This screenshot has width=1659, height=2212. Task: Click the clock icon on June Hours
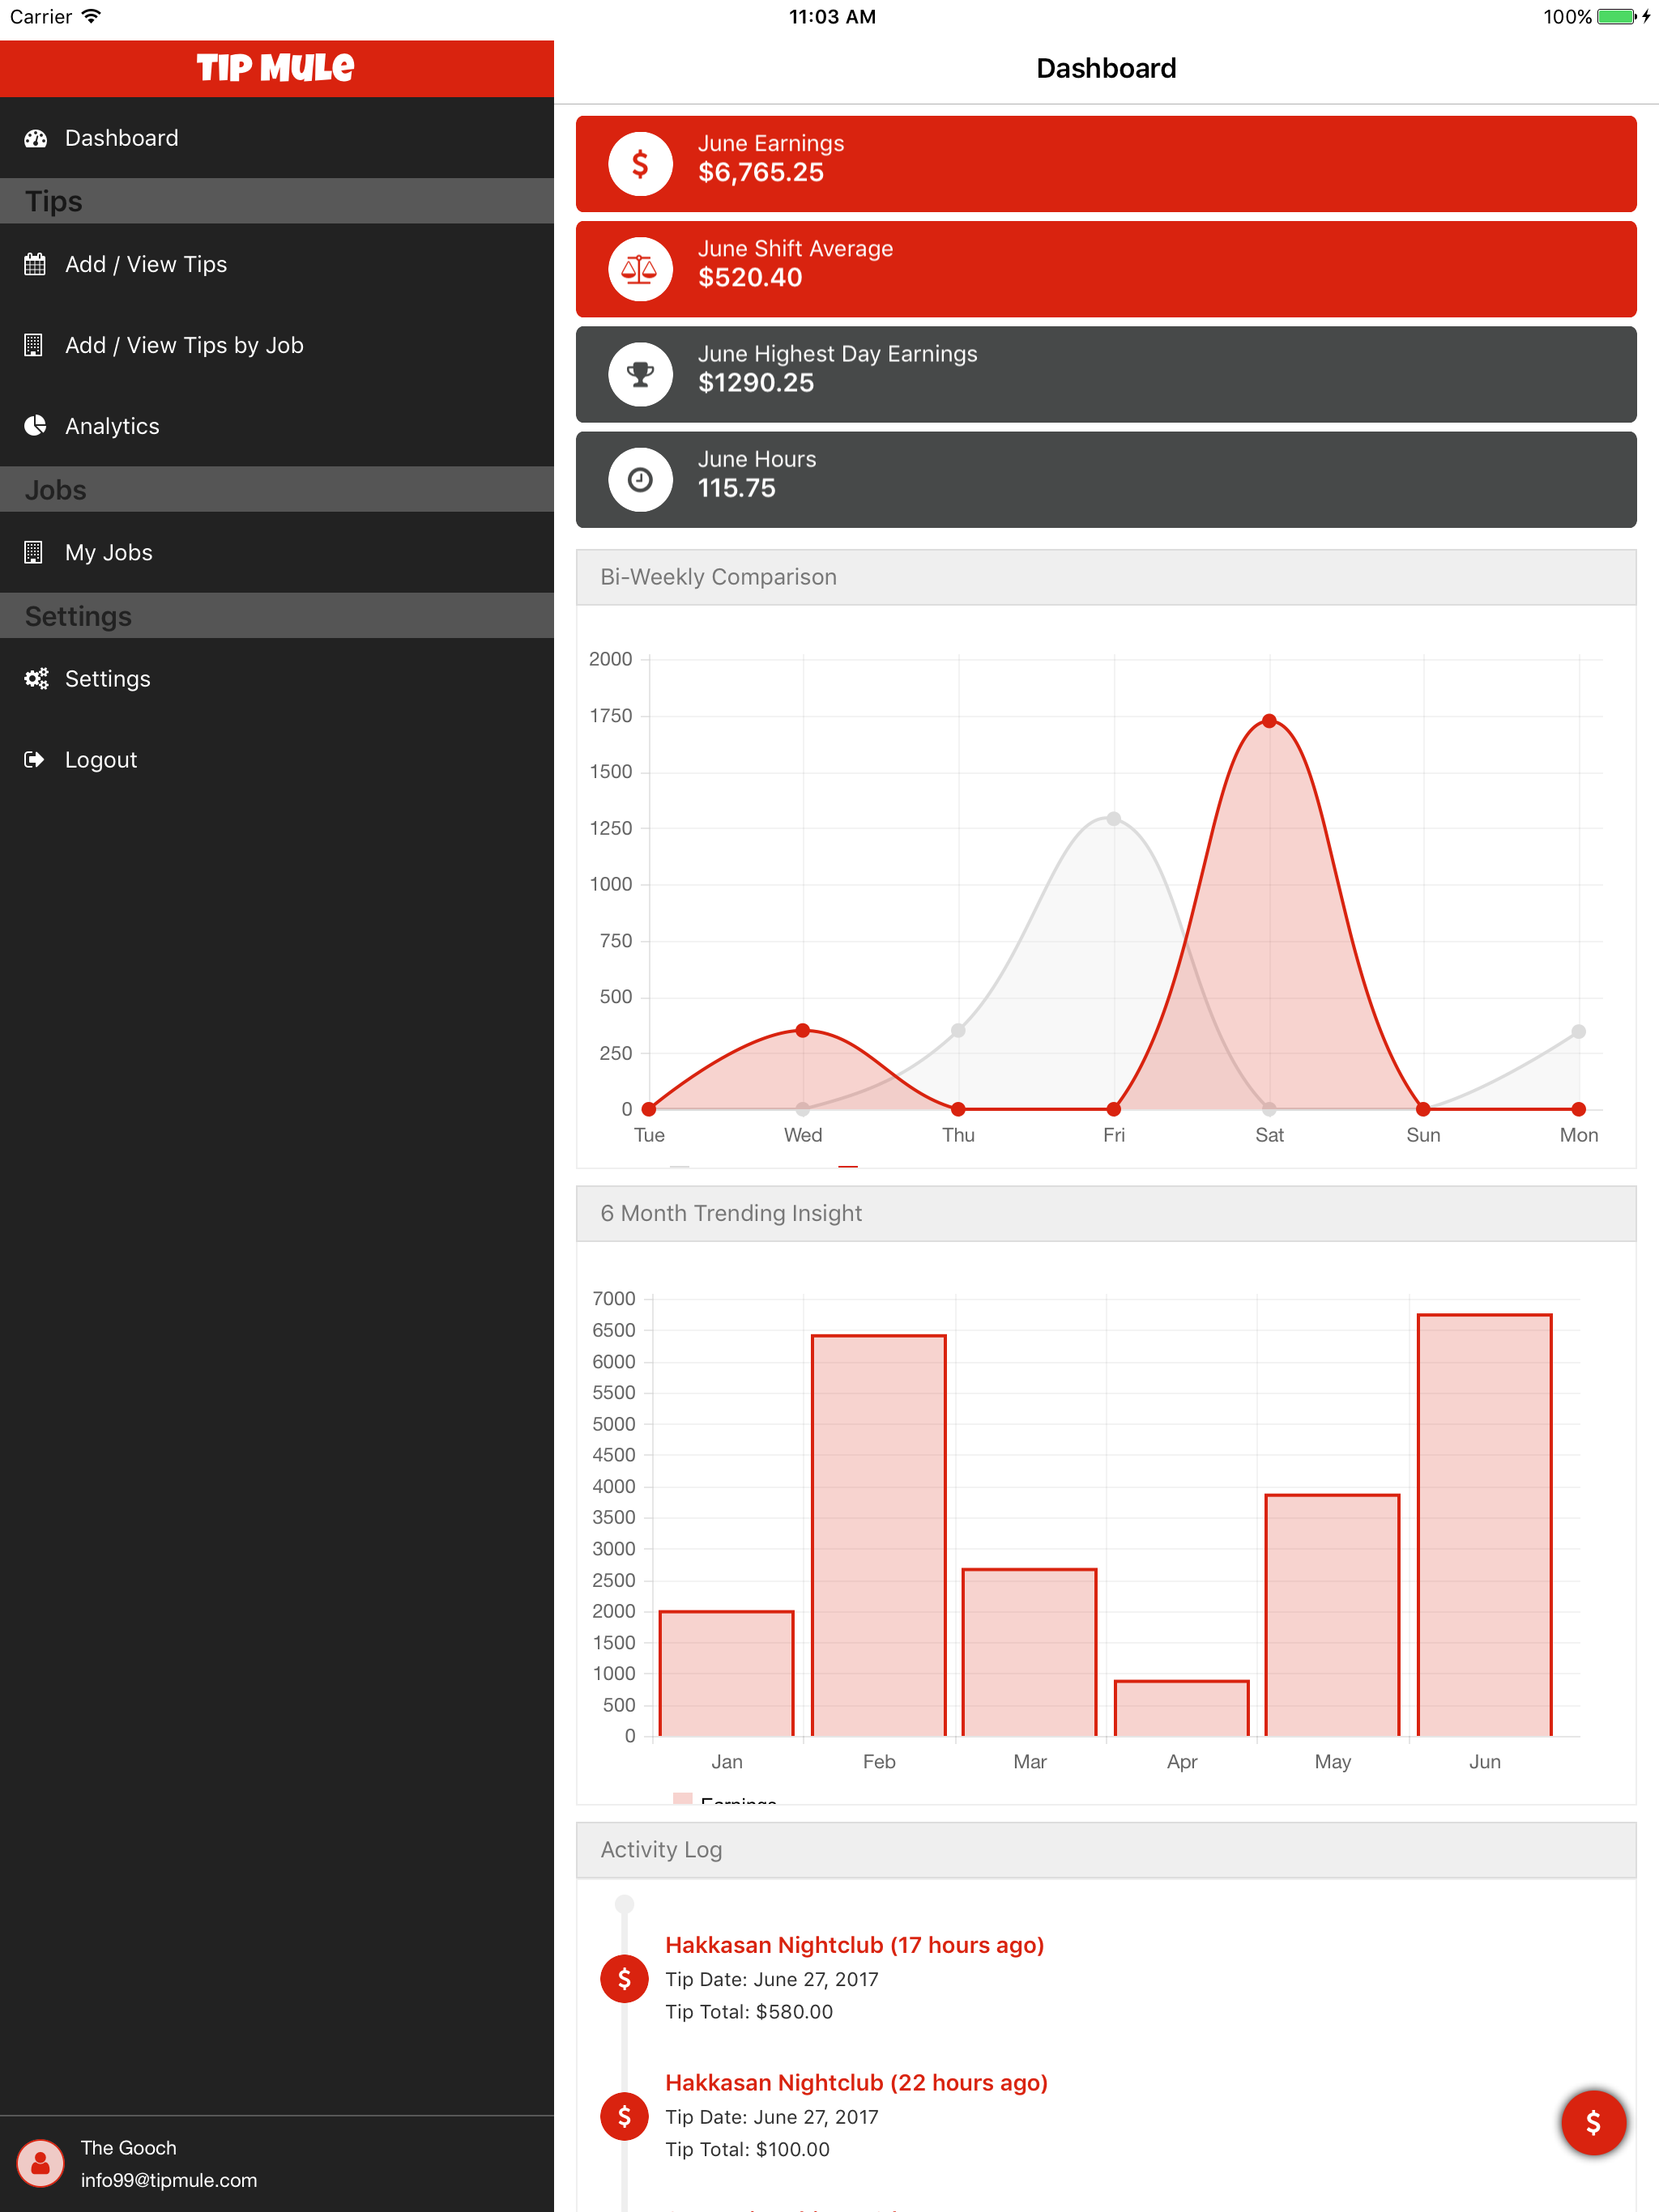pyautogui.click(x=641, y=480)
